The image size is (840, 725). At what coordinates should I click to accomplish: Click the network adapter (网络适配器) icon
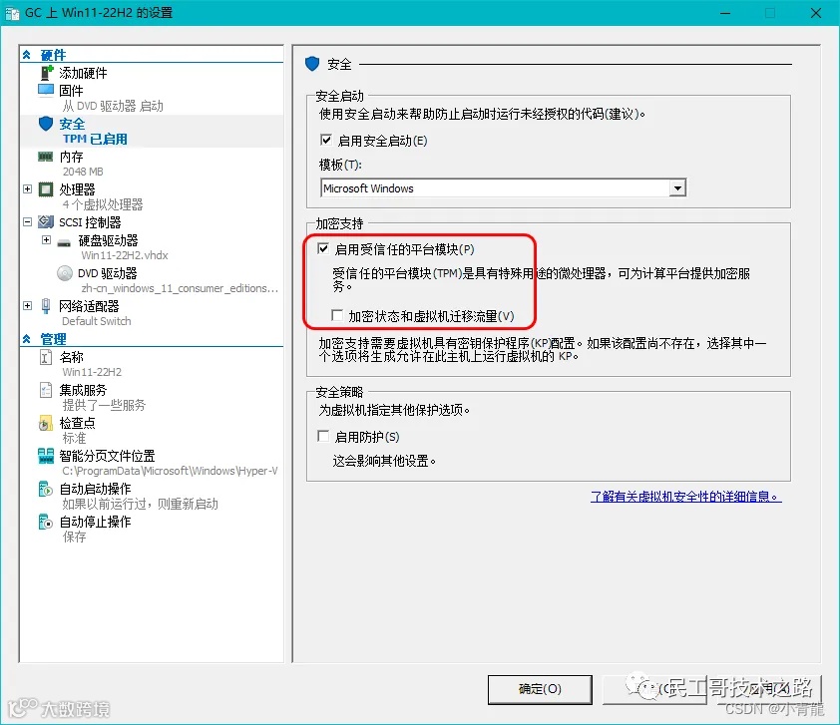(x=46, y=306)
